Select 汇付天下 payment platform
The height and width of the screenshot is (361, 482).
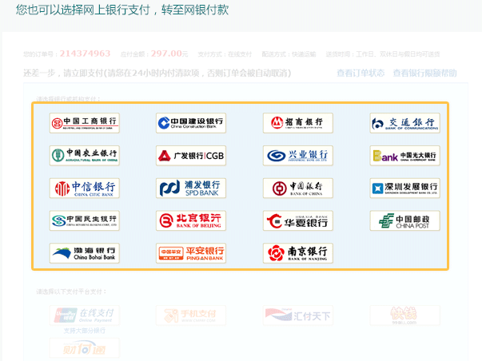tap(298, 315)
